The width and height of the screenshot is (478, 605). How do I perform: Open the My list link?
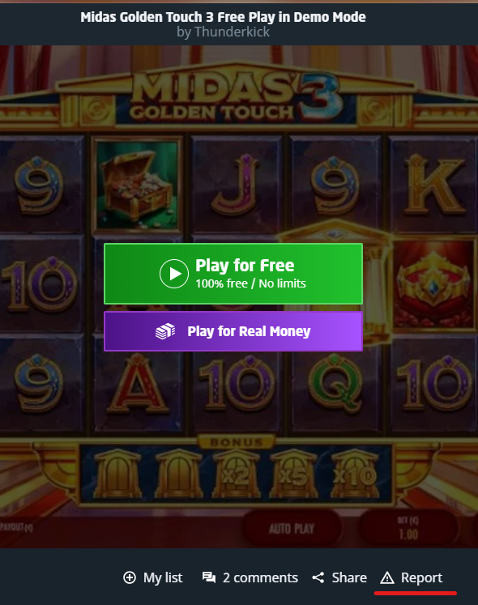[163, 577]
